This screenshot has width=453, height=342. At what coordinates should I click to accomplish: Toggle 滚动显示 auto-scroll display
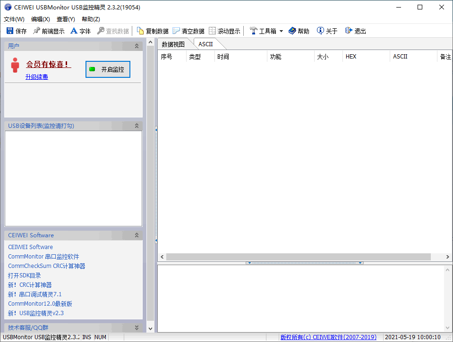point(224,31)
